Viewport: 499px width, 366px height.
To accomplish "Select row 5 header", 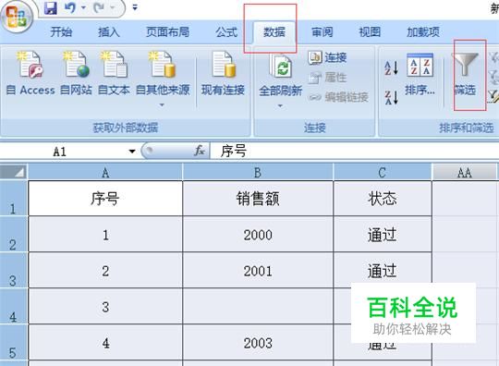I will pyautogui.click(x=14, y=342).
